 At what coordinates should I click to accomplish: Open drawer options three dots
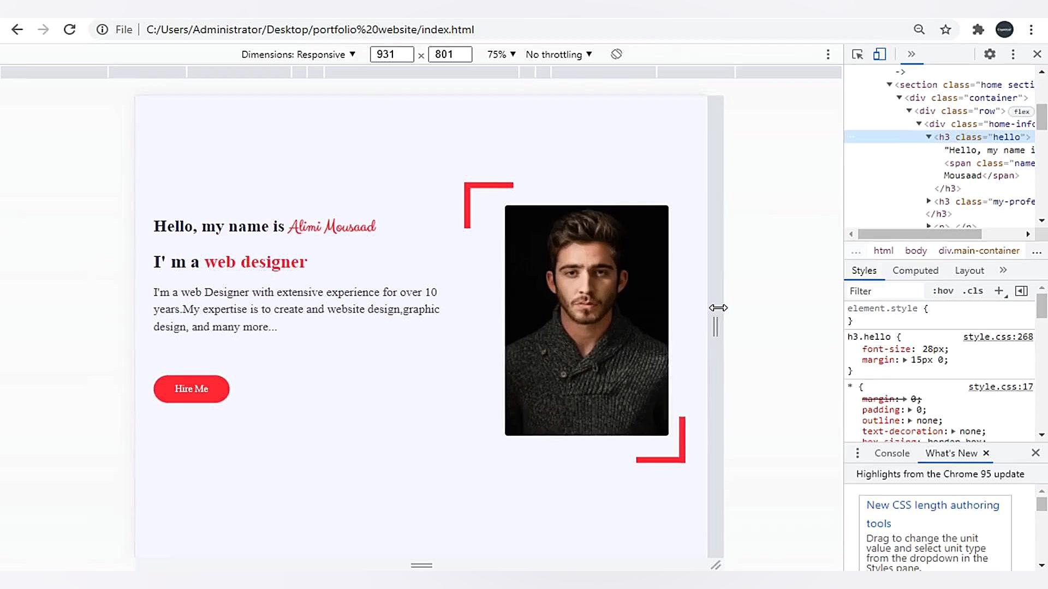(x=858, y=453)
